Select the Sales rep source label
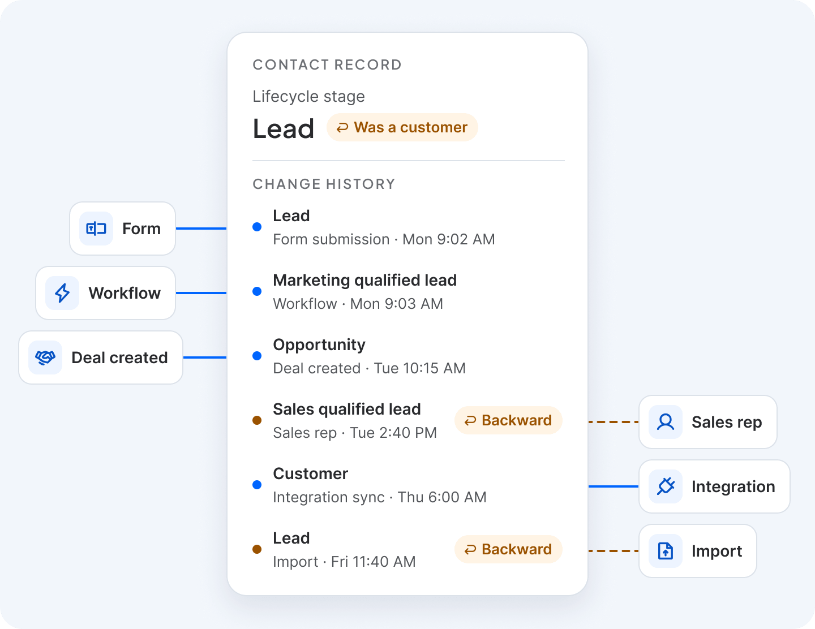This screenshot has width=815, height=629. click(727, 423)
